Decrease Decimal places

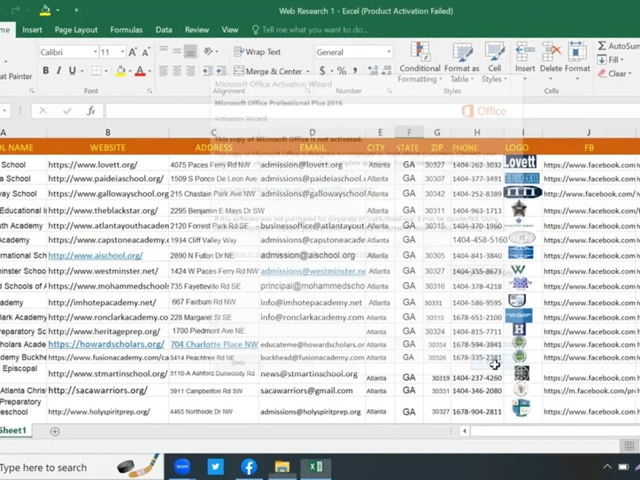point(387,71)
